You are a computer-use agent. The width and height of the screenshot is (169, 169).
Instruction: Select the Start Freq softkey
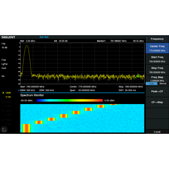(157, 59)
